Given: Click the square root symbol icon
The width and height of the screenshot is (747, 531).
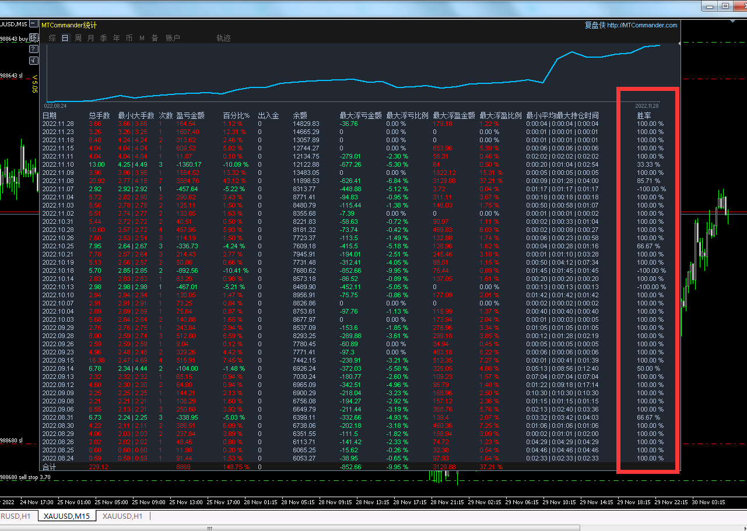Looking at the screenshot, I should pyautogui.click(x=34, y=60).
